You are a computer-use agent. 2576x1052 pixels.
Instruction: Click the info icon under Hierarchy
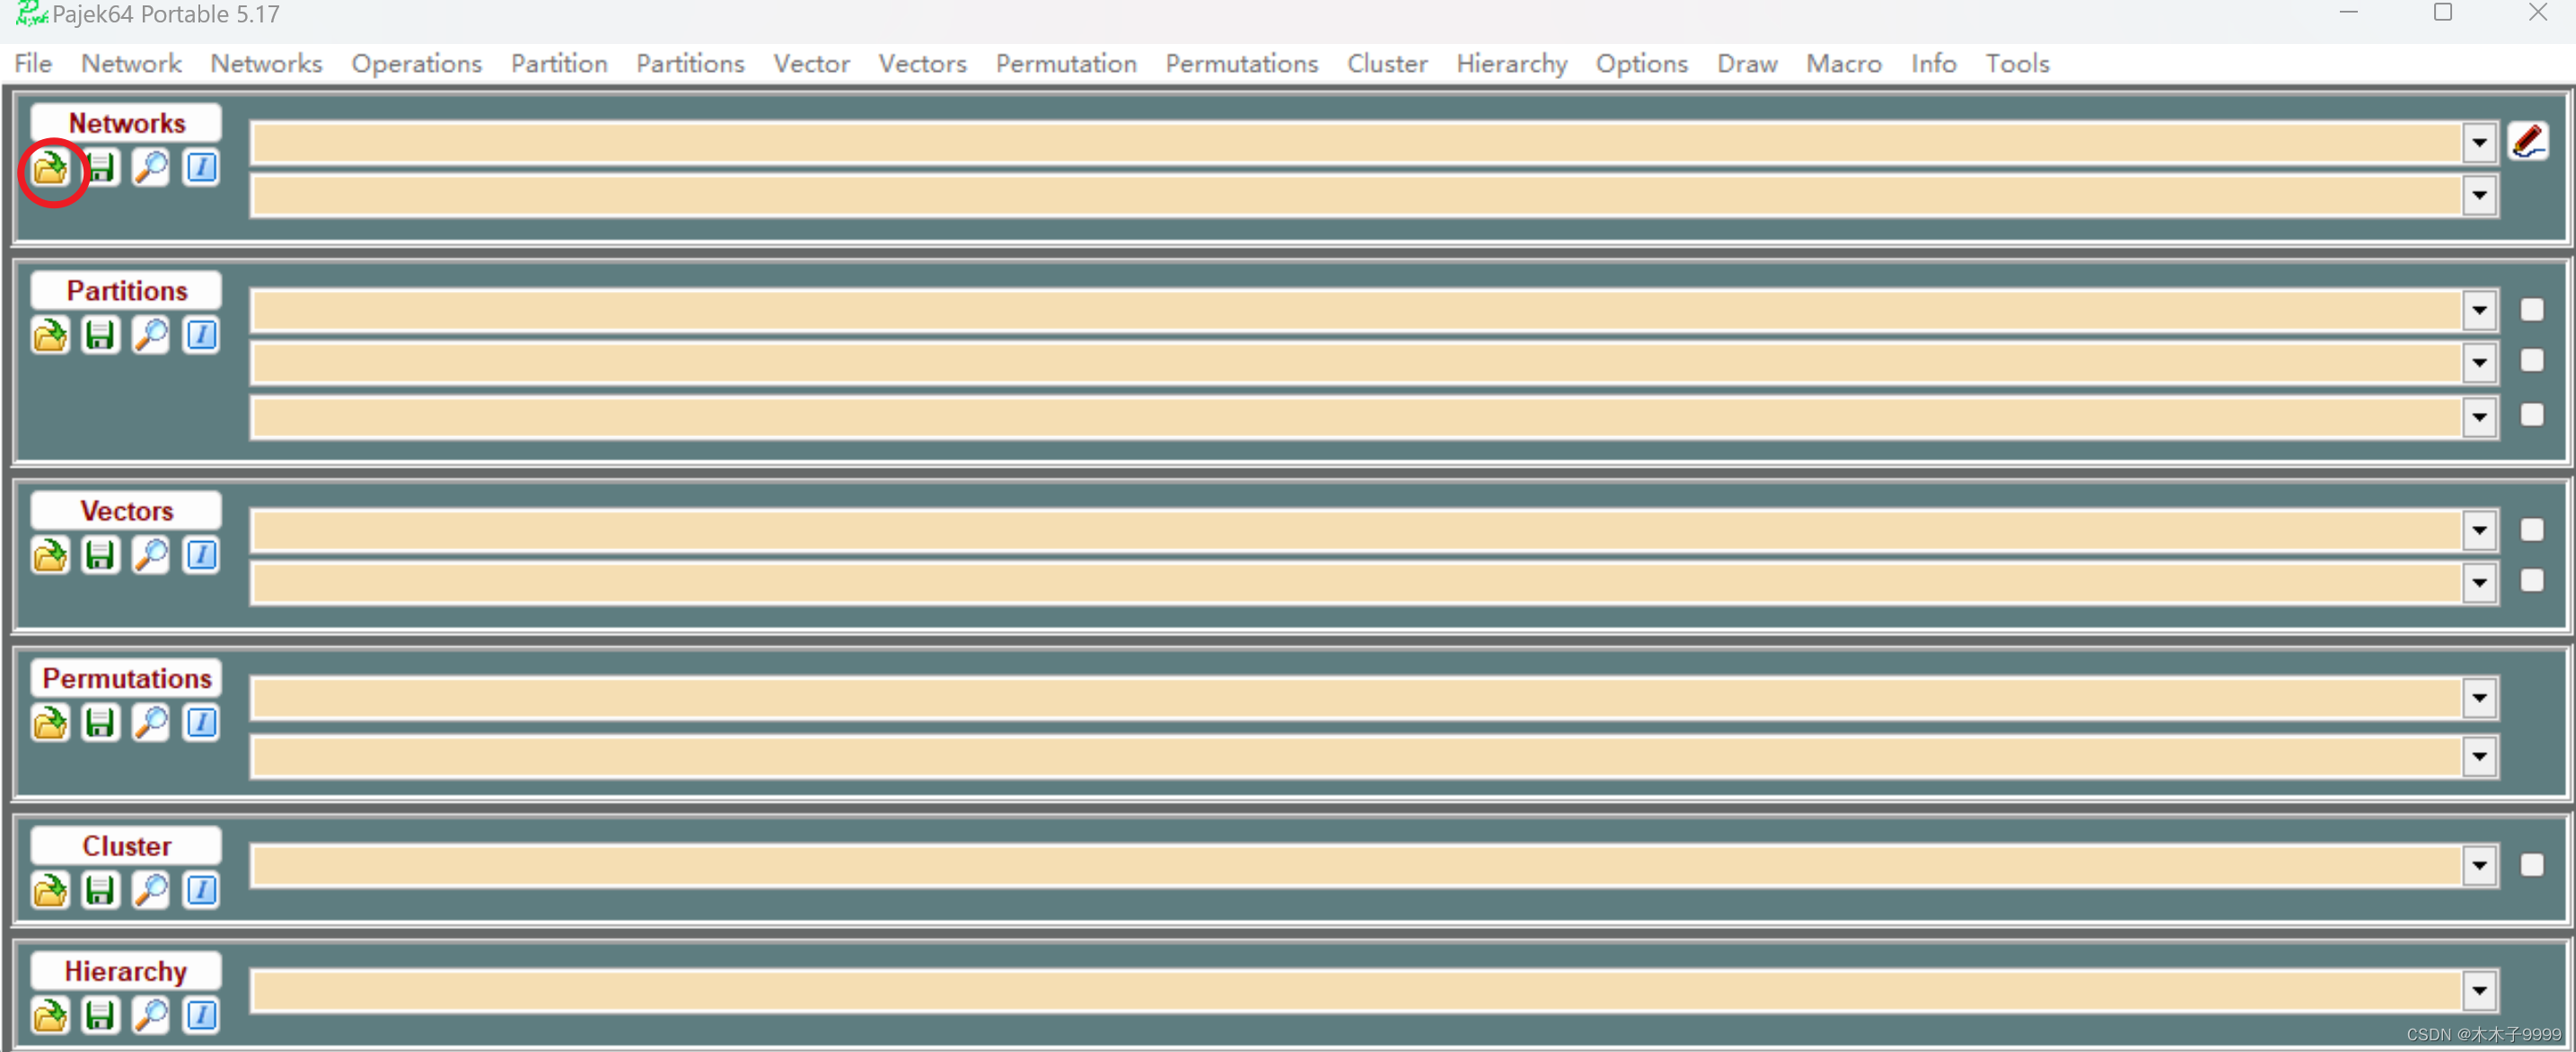[201, 1015]
